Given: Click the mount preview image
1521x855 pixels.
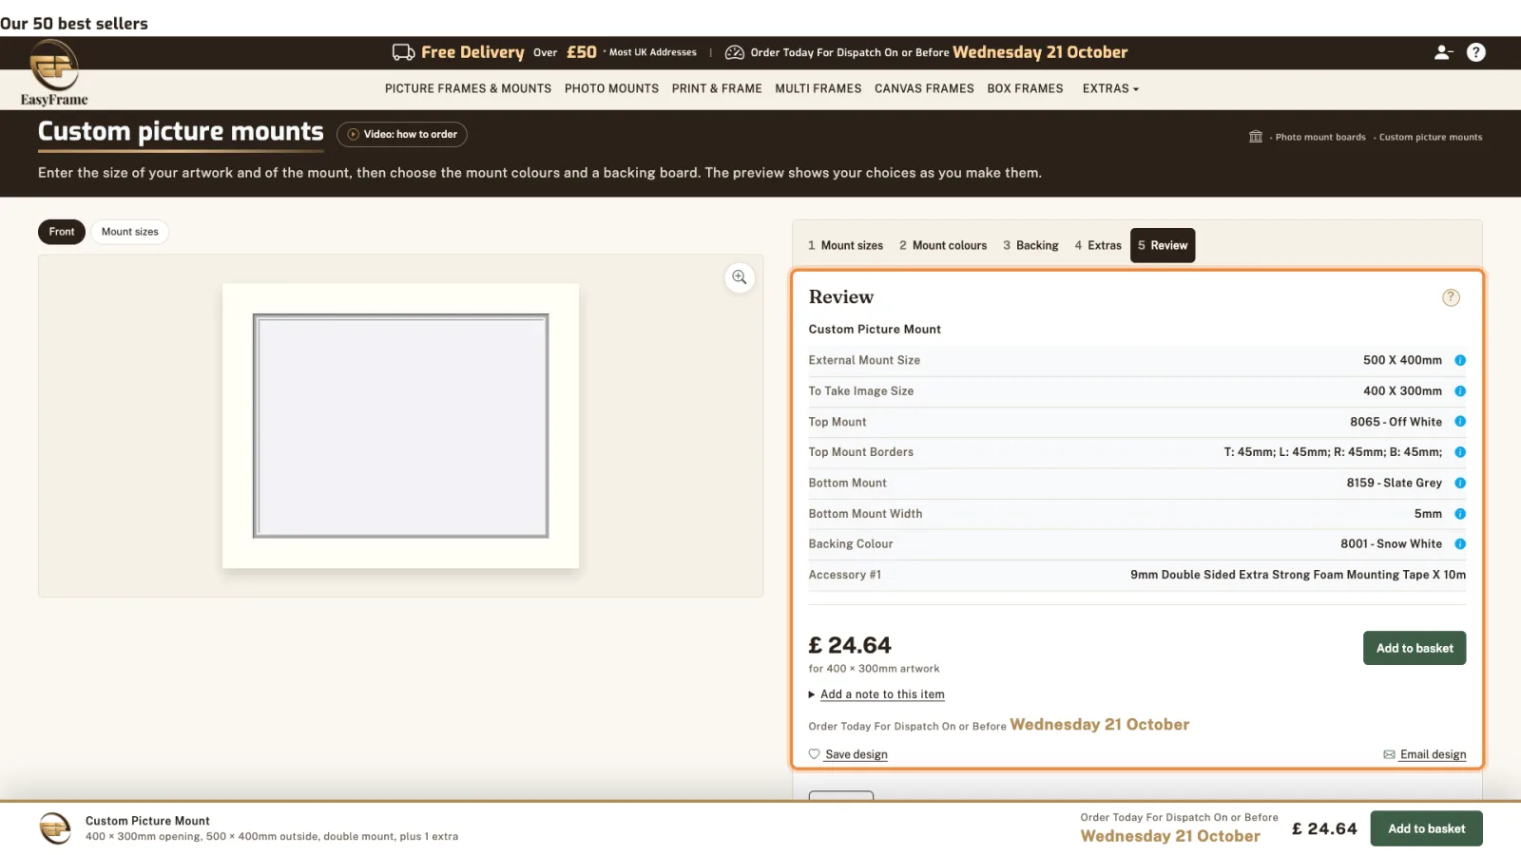Looking at the screenshot, I should (400, 426).
